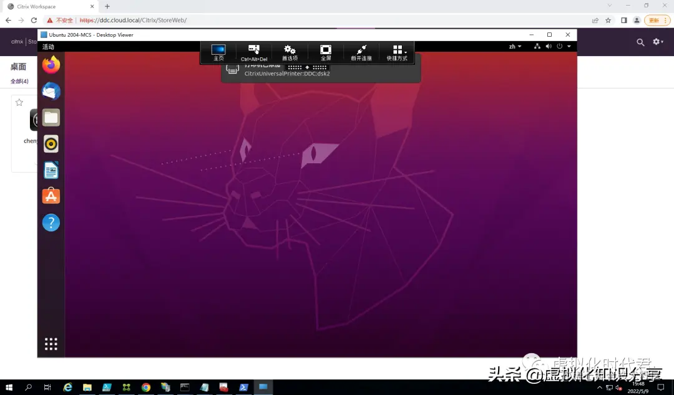This screenshot has width=674, height=395.
Task: Open a new browser tab
Action: click(107, 6)
